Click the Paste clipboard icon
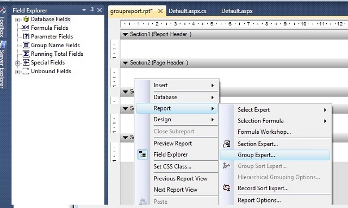Viewport: 348px width, 208px height. coord(142,201)
